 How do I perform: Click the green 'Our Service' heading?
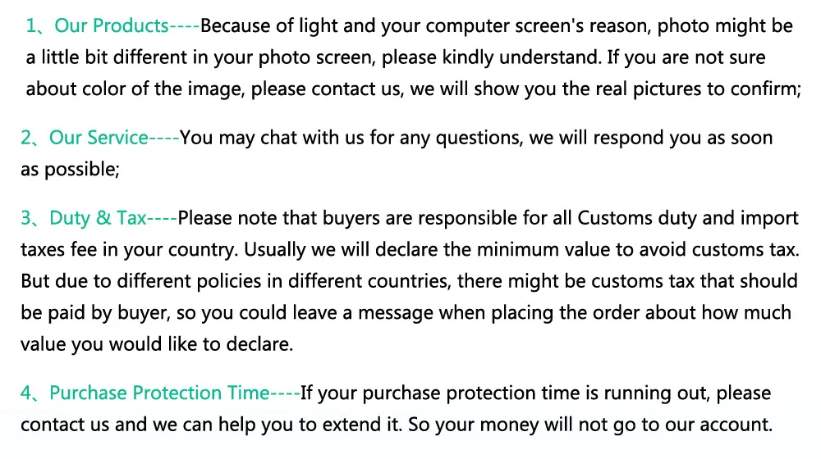tap(99, 138)
